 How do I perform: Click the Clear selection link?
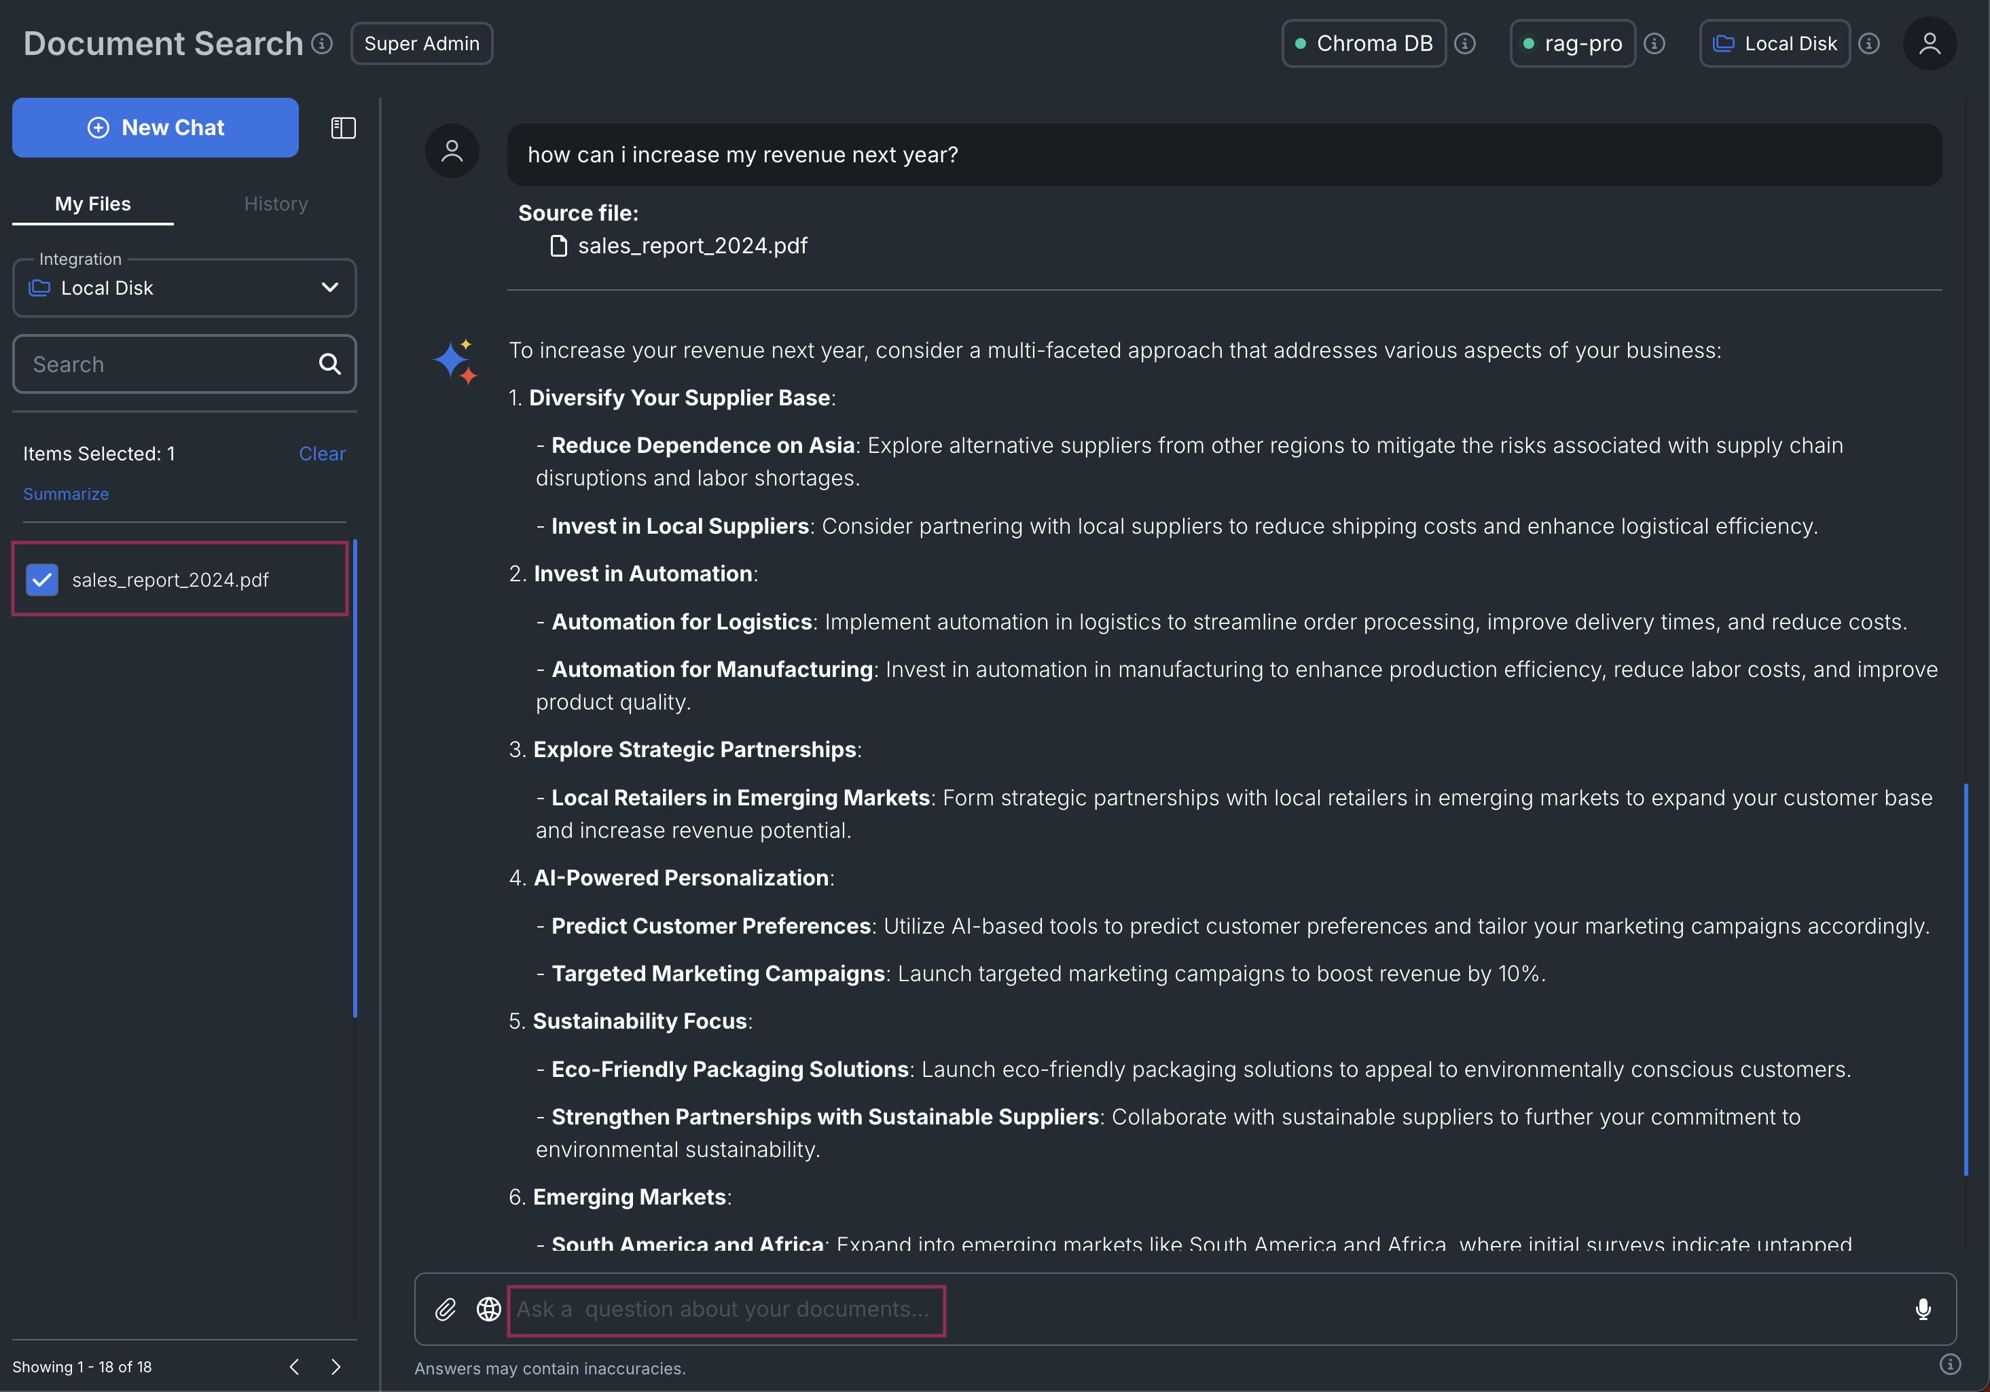pyautogui.click(x=321, y=454)
